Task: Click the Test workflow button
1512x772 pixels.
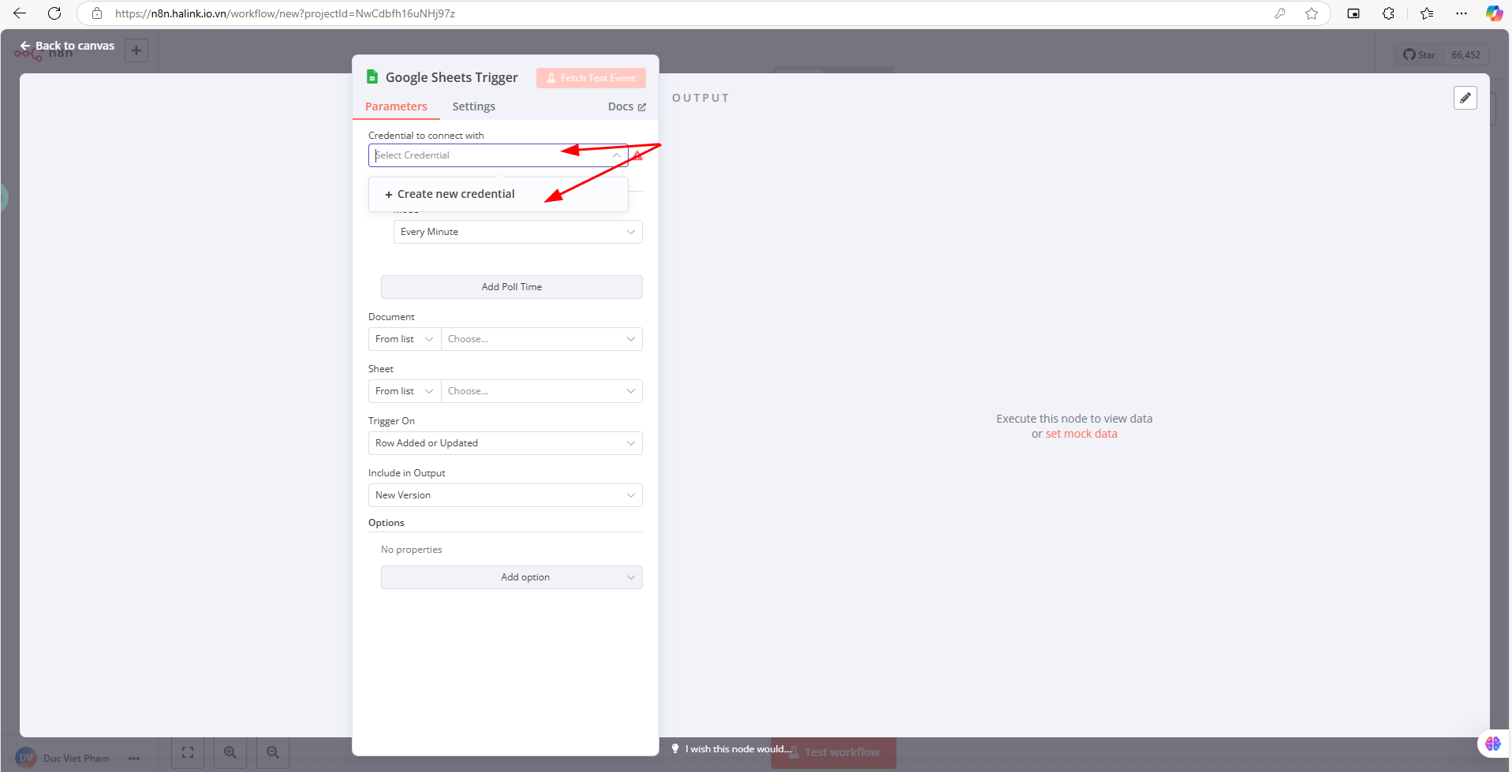Action: pyautogui.click(x=834, y=752)
